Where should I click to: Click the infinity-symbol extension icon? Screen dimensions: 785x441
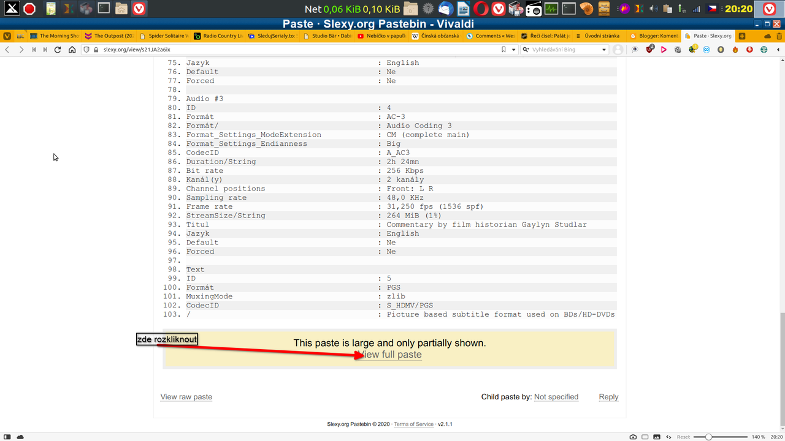coord(706,50)
